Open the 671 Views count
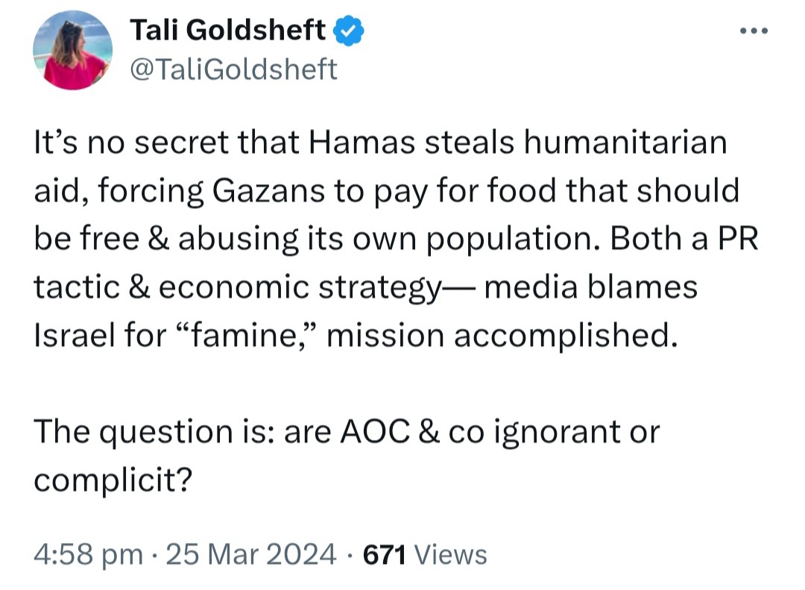805x590 pixels. pos(425,555)
